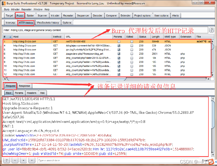
Task: Toggle Edited checkbox for row 6
Action: (x=132, y=54)
